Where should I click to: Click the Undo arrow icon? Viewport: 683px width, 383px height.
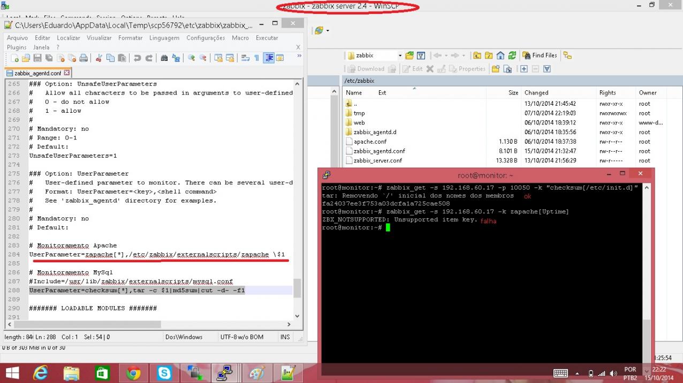pyautogui.click(x=138, y=58)
